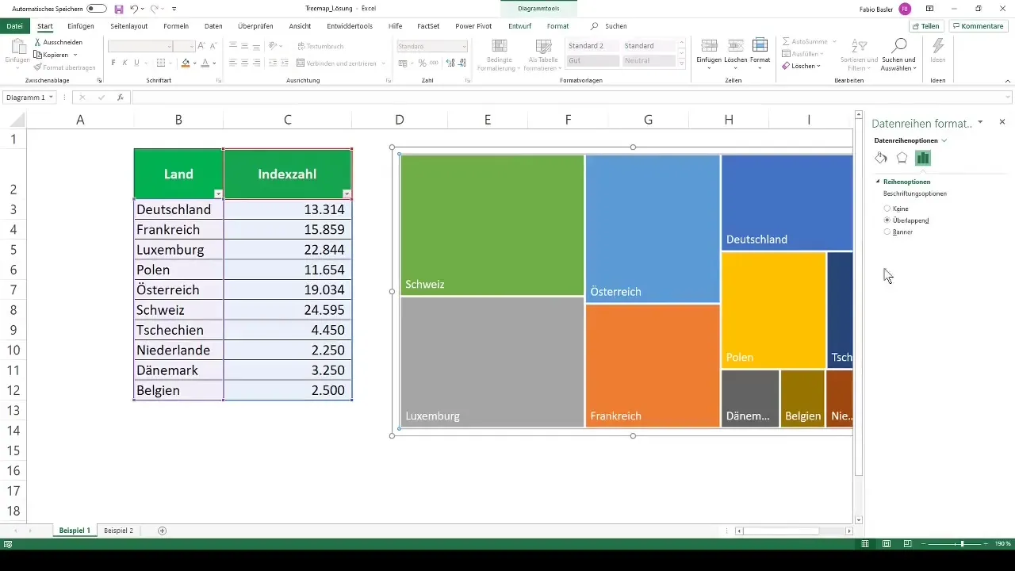Click the zoom slider in status bar
This screenshot has width=1015, height=571.
(963, 544)
